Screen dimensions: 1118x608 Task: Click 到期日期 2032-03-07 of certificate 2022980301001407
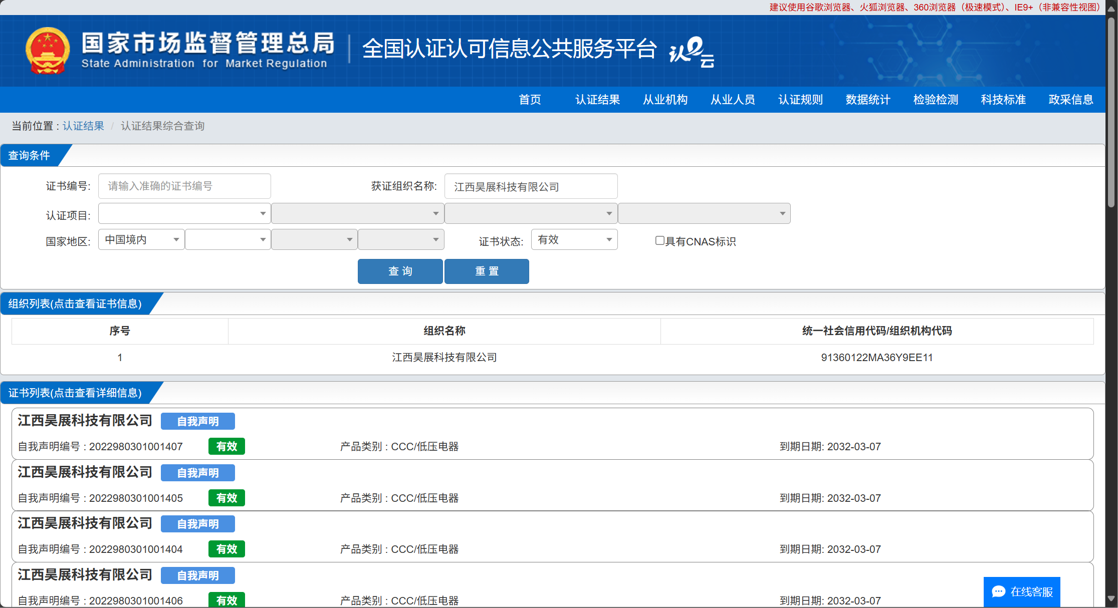[830, 446]
